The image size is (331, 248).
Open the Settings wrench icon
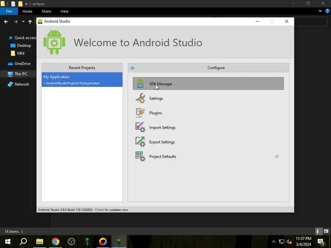pyautogui.click(x=140, y=98)
